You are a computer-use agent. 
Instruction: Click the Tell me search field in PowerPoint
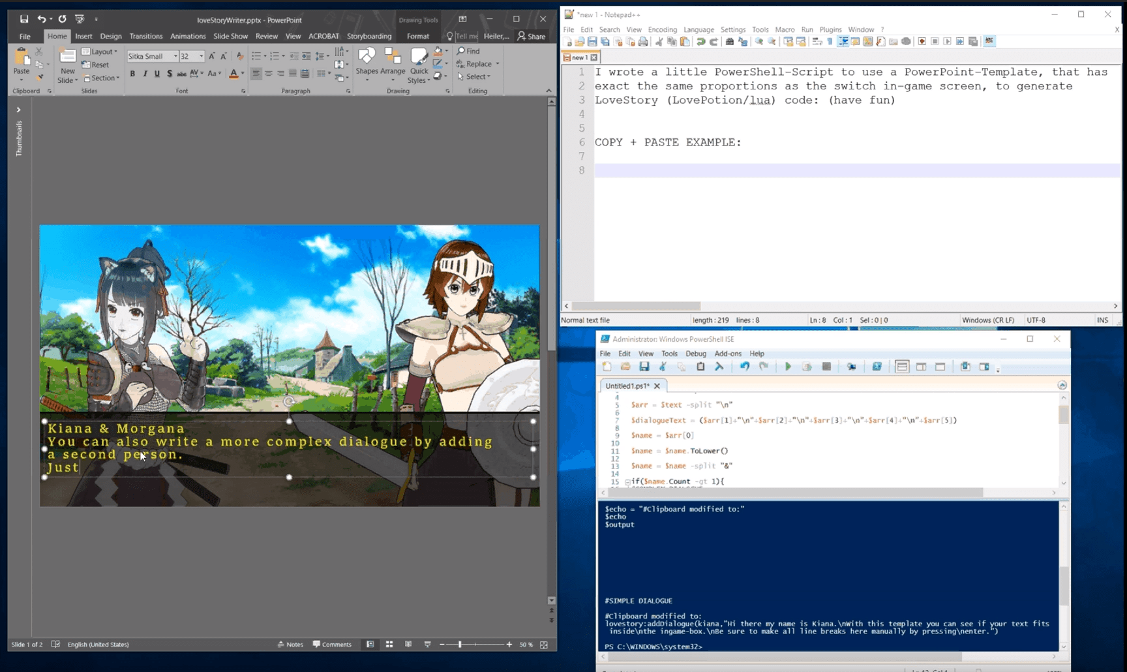(465, 36)
